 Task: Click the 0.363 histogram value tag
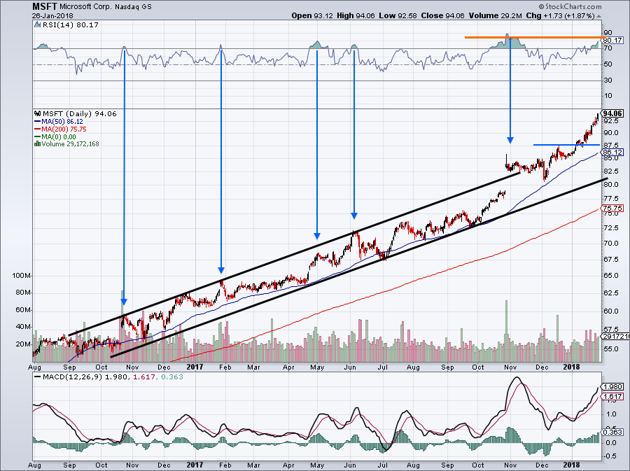pyautogui.click(x=613, y=432)
